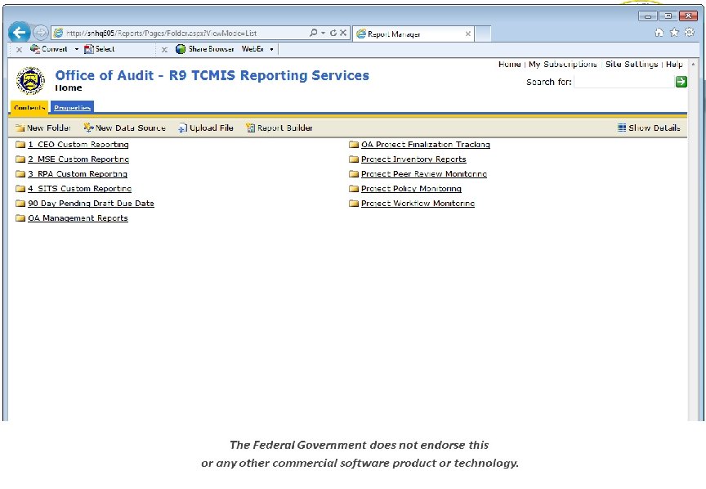Open a new blank browser tab
The width and height of the screenshot is (706, 489).
coord(483,34)
